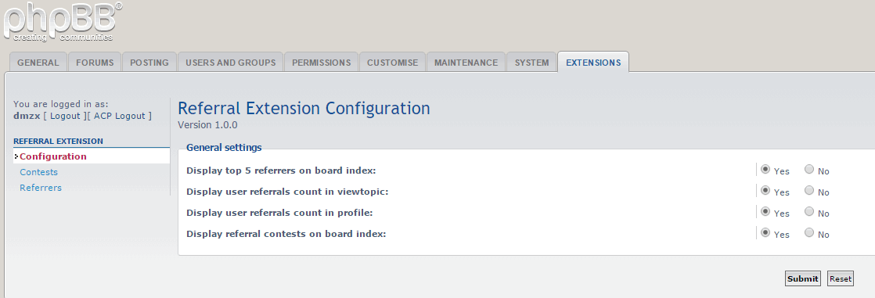Open the Maintenance tab
This screenshot has width=875, height=298.
(x=466, y=63)
